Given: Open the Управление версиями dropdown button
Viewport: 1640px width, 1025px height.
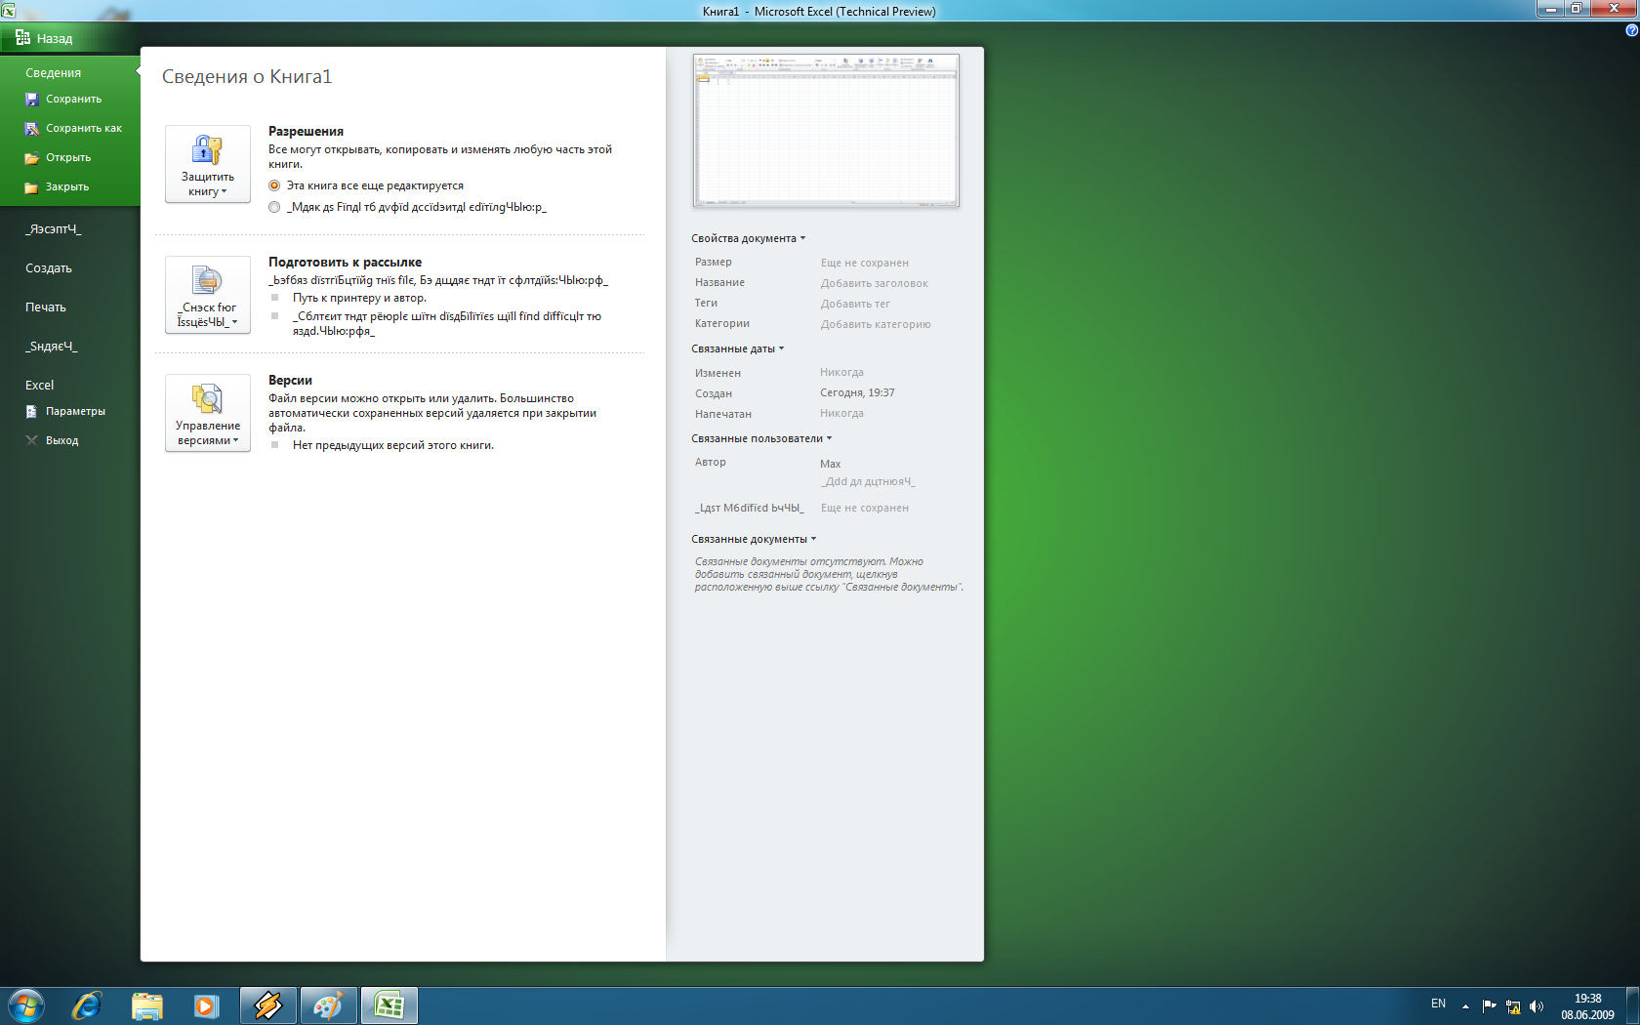Looking at the screenshot, I should (x=208, y=413).
